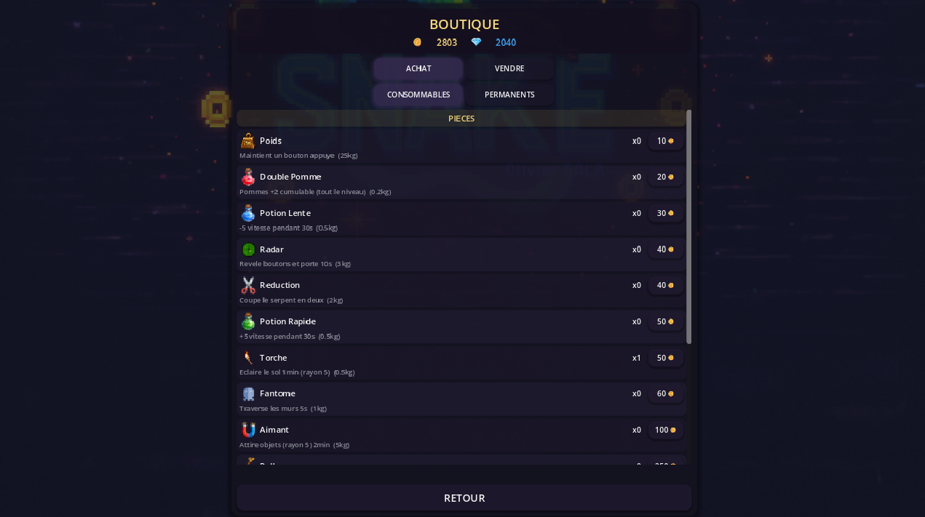Buy Poids for 10 coins

tap(666, 141)
